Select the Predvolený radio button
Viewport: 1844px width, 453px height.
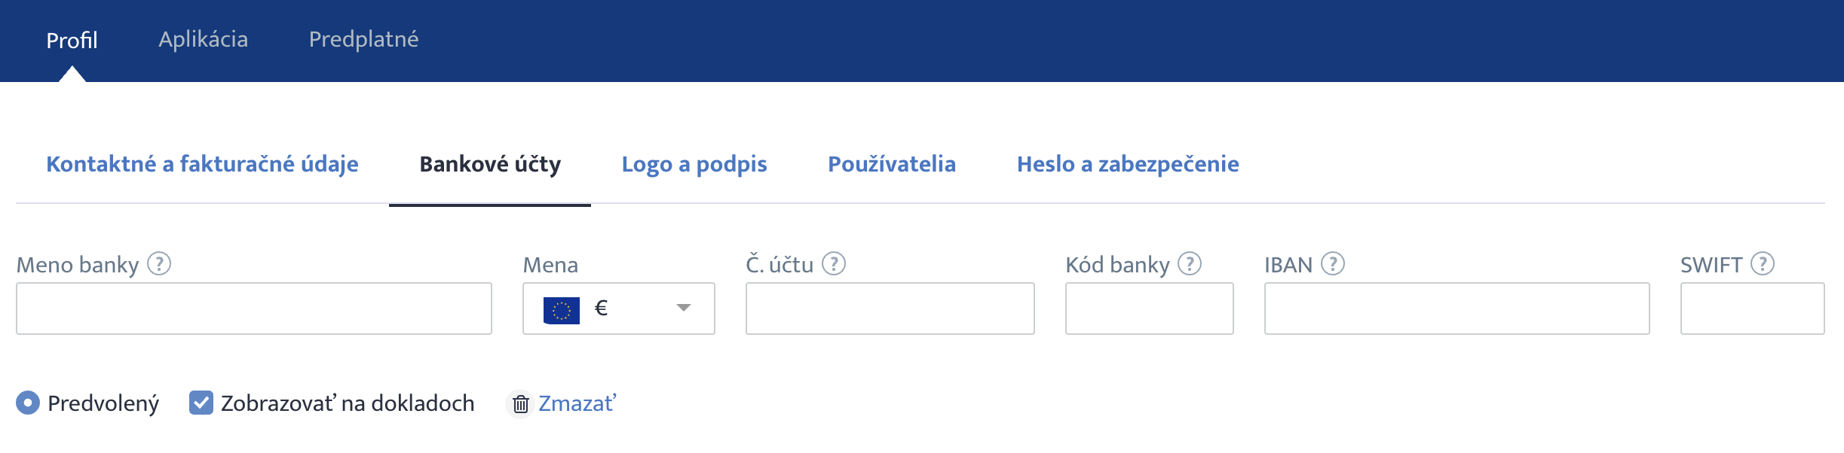tap(28, 403)
